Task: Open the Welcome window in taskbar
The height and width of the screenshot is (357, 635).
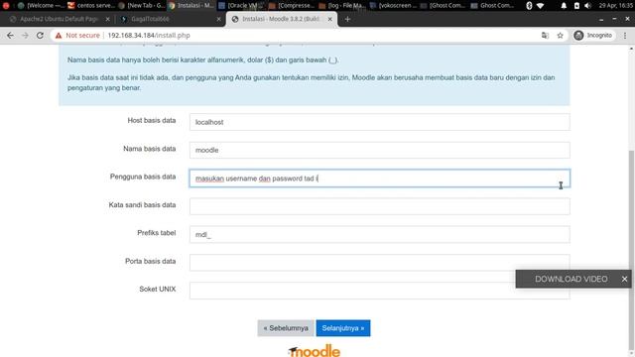Action: point(40,6)
